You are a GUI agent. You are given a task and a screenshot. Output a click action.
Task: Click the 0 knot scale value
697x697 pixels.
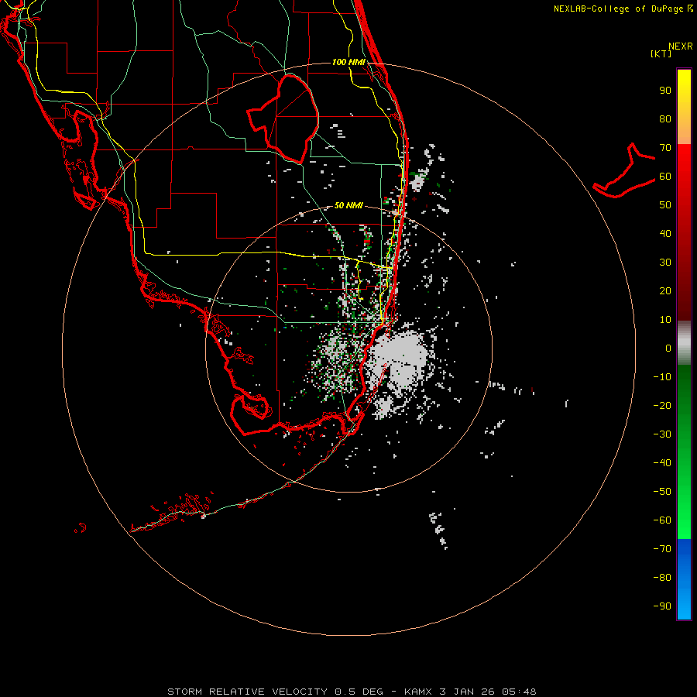coord(668,348)
